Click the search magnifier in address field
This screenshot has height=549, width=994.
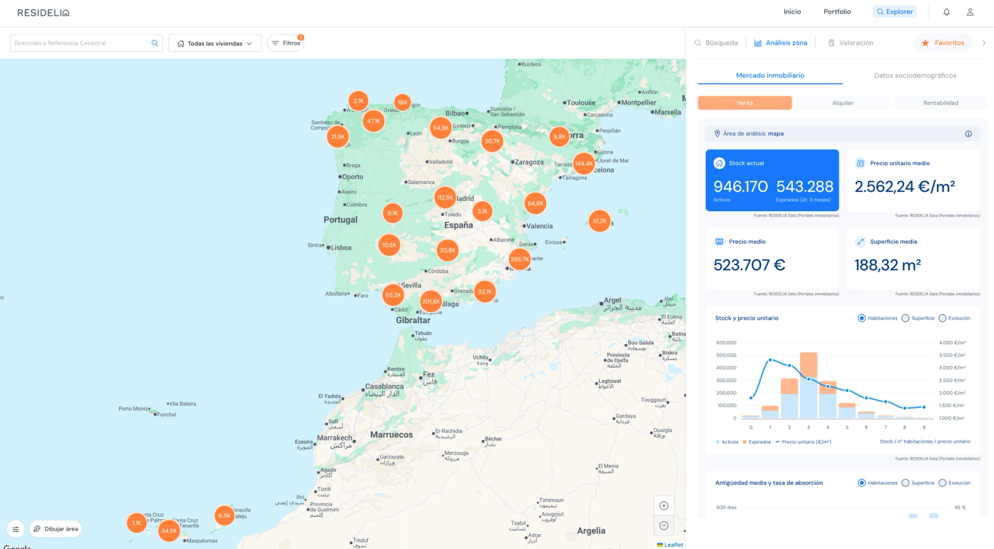[x=155, y=43]
